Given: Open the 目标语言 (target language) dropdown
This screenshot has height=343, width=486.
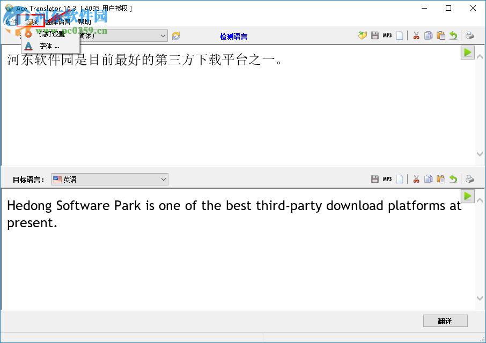Looking at the screenshot, I should pos(163,179).
